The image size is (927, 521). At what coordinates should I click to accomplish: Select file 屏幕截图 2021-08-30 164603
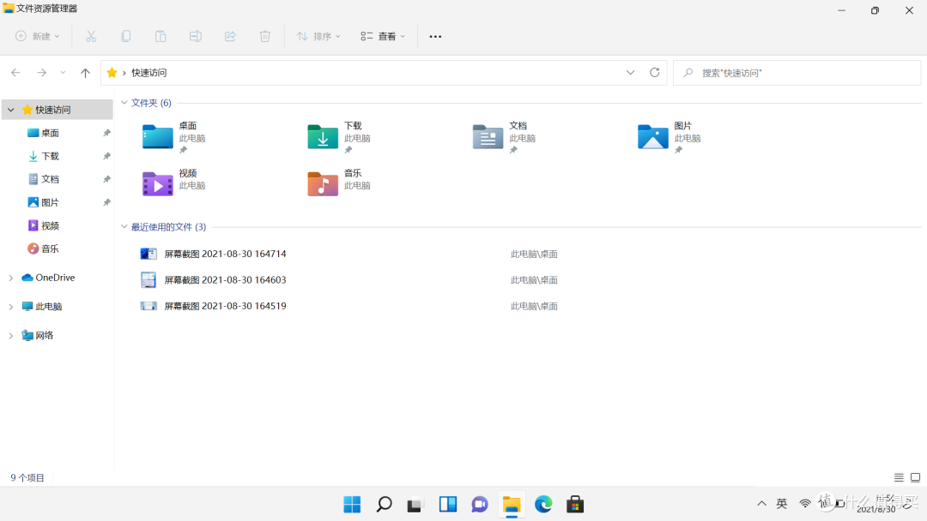click(214, 279)
